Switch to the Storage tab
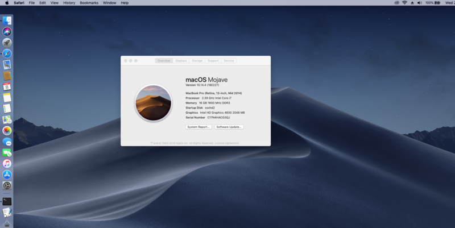The image size is (455, 228). [x=197, y=61]
